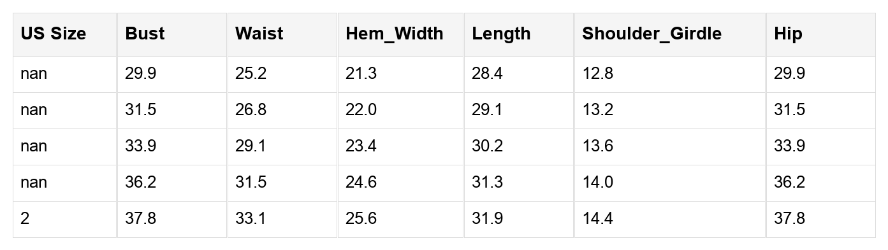Click Hem_Width cell 22.0
The height and width of the screenshot is (250, 888).
401,111
